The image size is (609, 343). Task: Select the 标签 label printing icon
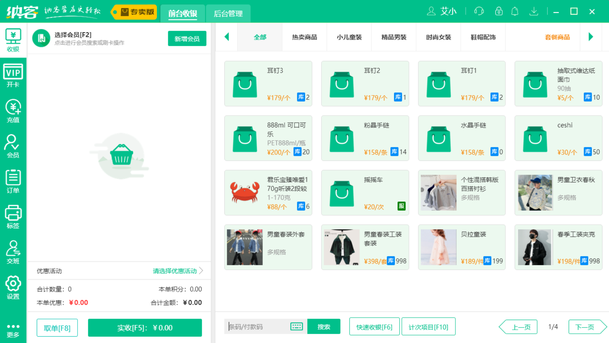click(x=13, y=215)
